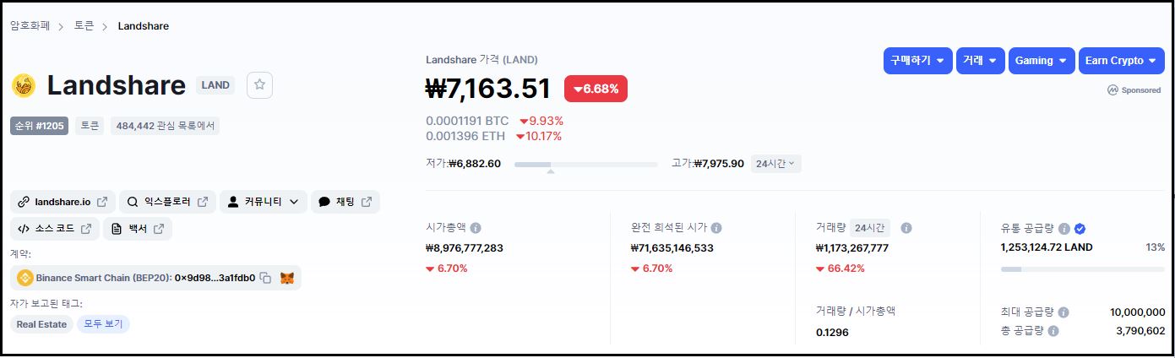
Task: Go to 토큰 in the breadcrumb
Action: point(84,26)
